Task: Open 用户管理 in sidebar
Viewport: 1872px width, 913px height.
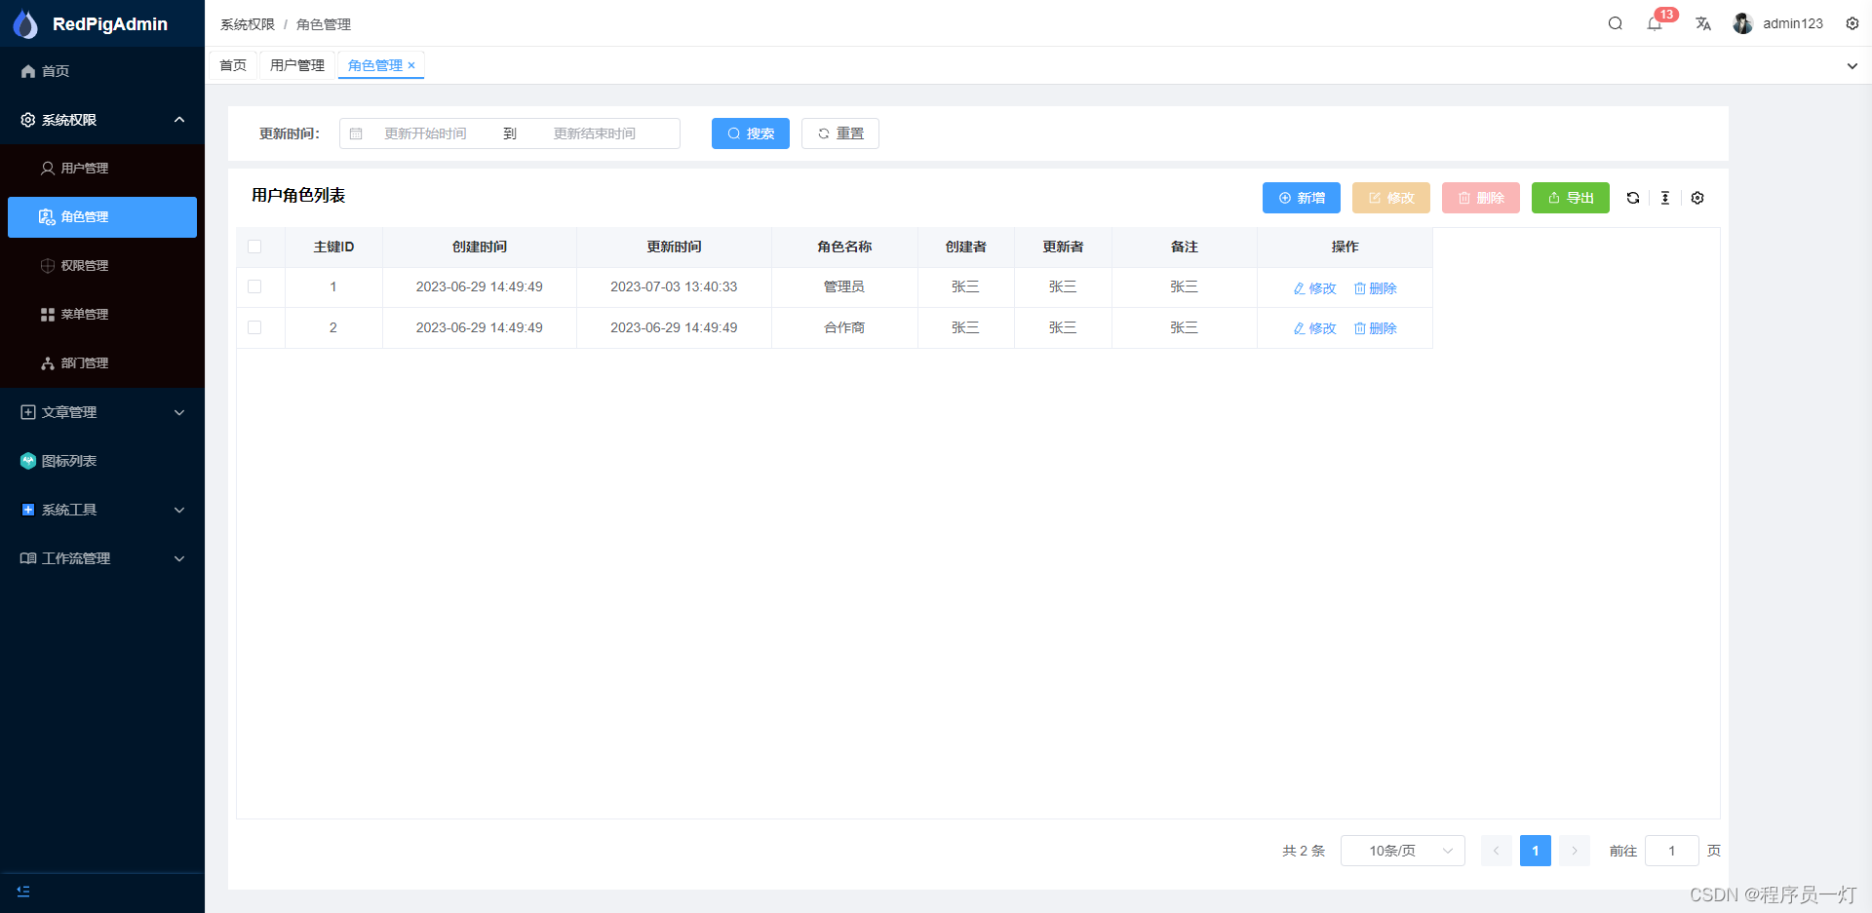Action: pyautogui.click(x=102, y=169)
